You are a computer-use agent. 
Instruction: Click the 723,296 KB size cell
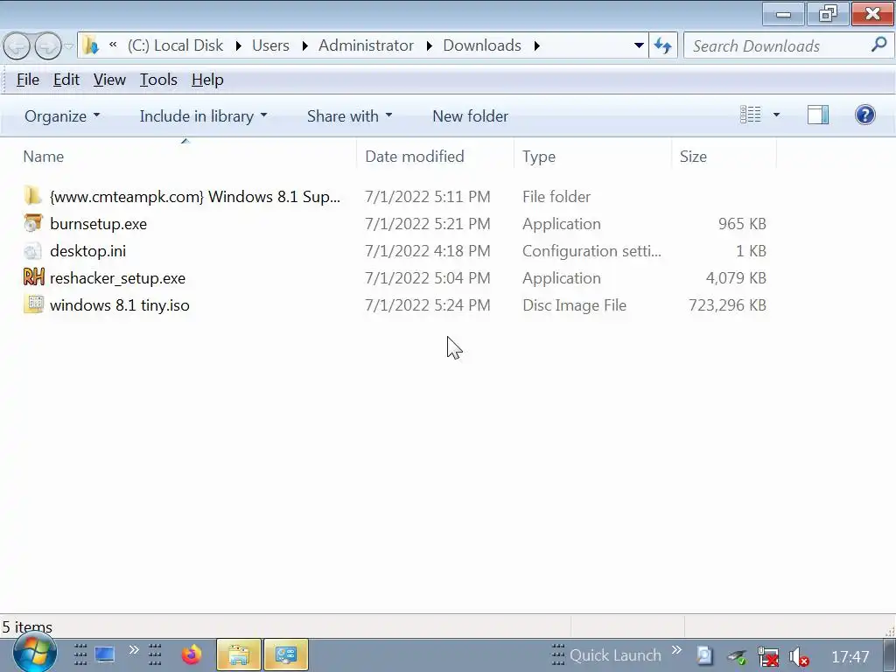coord(727,305)
